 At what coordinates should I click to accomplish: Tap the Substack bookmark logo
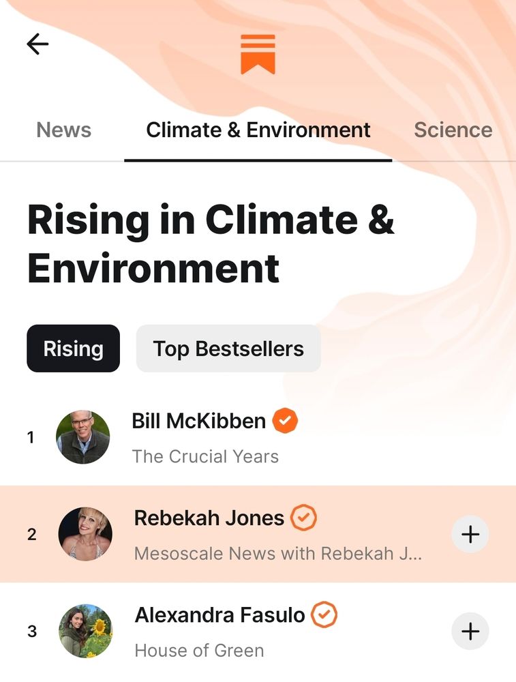pyautogui.click(x=258, y=54)
